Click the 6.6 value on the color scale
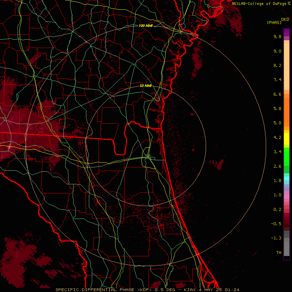This screenshot has width=292, height=292. 277,94
